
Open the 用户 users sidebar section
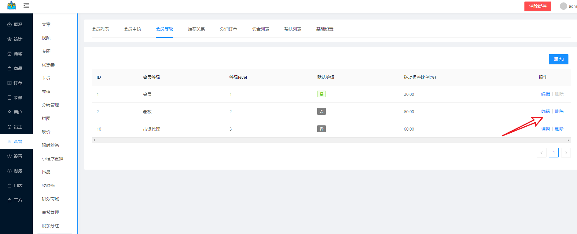tap(15, 112)
